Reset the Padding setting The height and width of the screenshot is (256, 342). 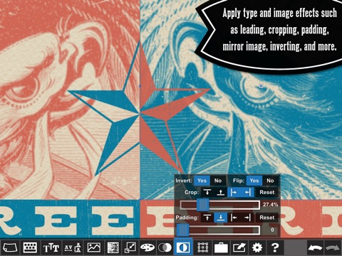(x=267, y=218)
